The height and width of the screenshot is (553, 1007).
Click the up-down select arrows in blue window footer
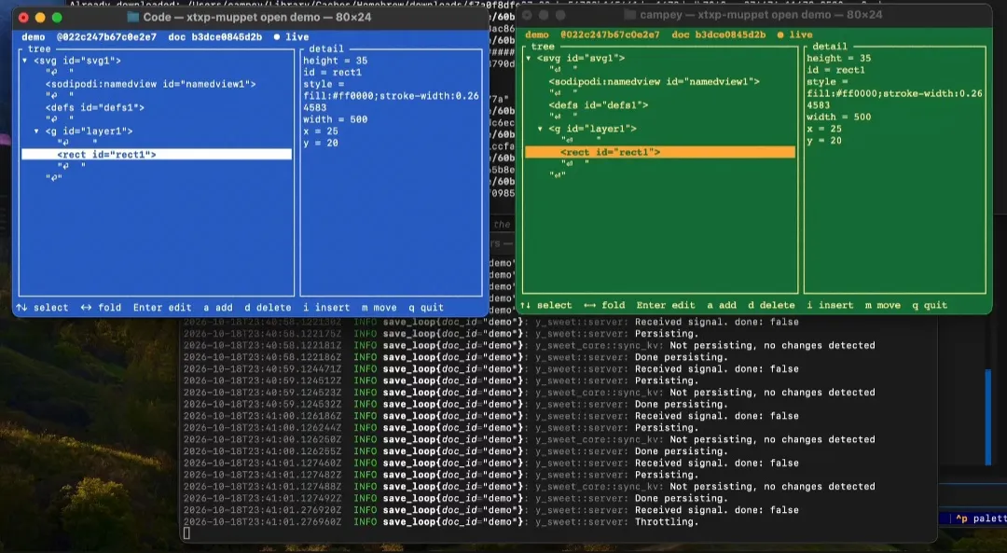pyautogui.click(x=21, y=308)
